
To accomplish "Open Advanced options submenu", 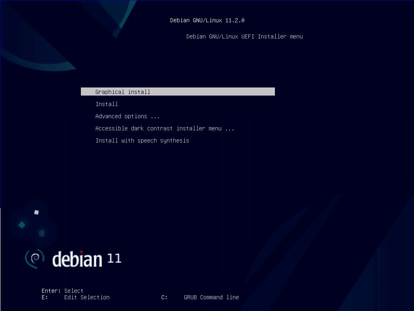I will [x=127, y=116].
